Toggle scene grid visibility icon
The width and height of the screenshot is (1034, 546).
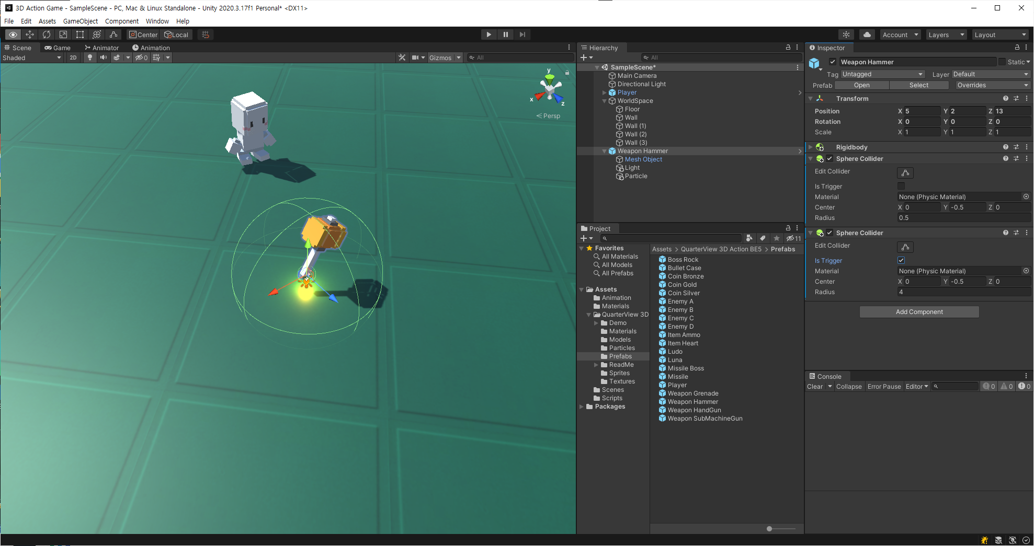tap(156, 57)
